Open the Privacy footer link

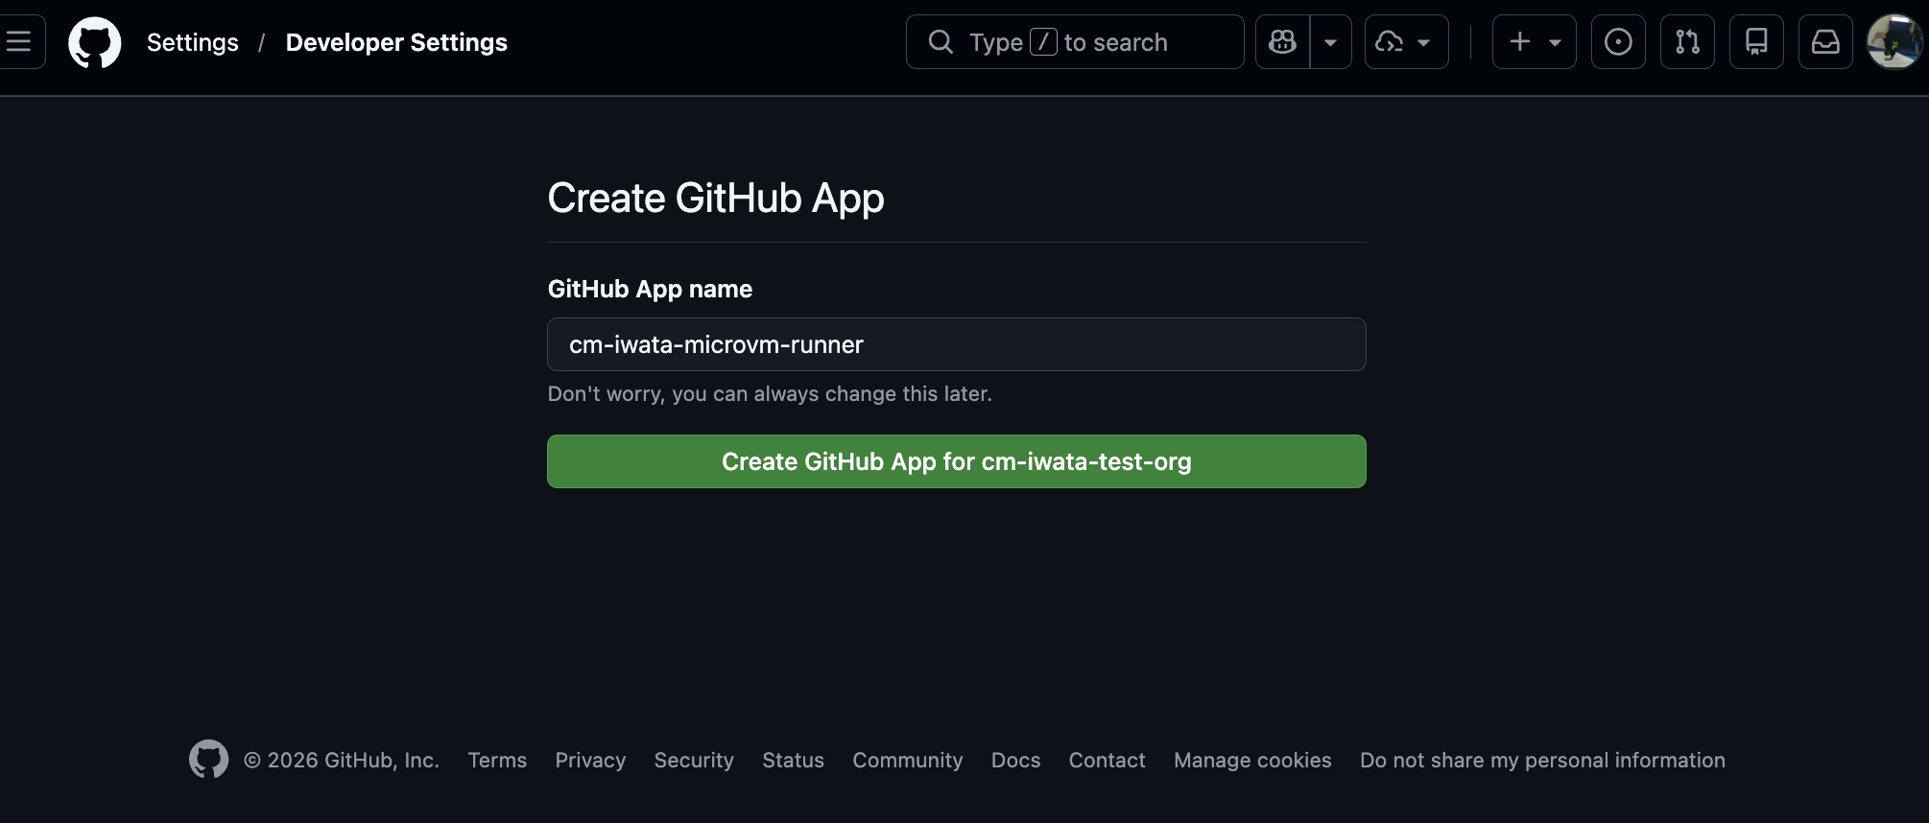(x=590, y=760)
